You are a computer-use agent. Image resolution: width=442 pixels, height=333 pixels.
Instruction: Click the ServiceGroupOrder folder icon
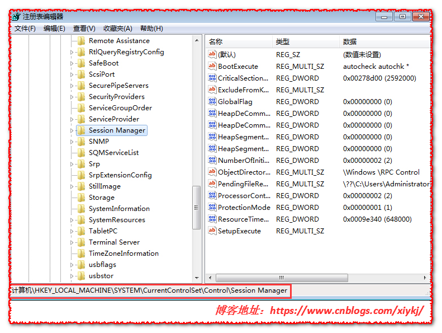pos(81,108)
